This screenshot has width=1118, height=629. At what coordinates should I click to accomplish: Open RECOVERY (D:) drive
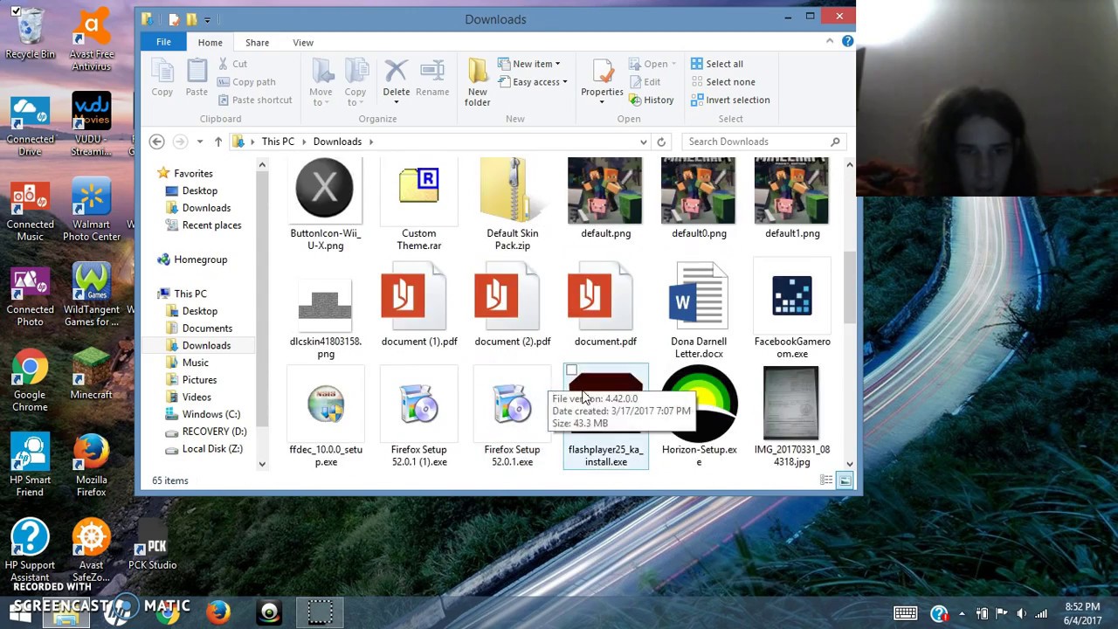click(x=214, y=432)
